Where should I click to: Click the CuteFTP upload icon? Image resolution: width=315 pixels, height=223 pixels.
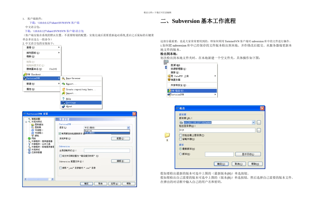coord(169,76)
